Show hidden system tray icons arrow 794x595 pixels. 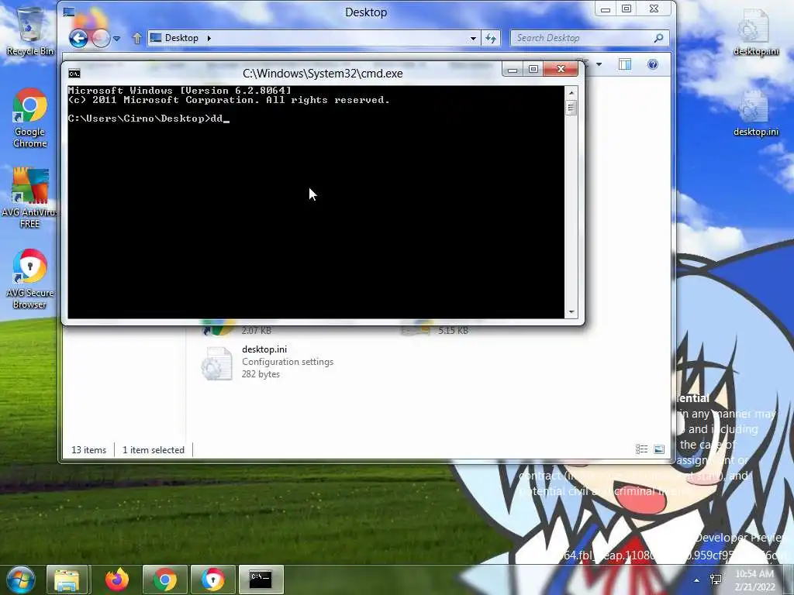tap(697, 580)
